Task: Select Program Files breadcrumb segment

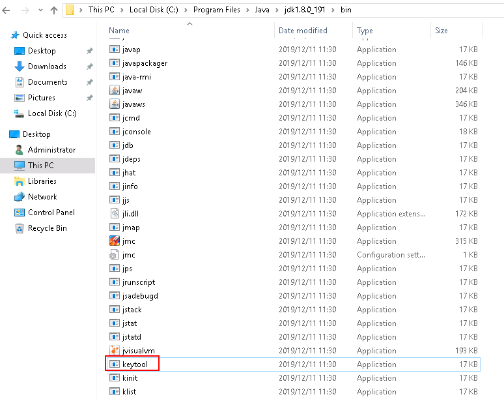Action: (217, 10)
